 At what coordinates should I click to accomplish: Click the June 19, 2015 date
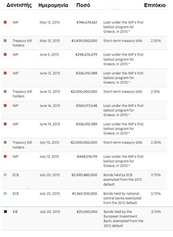[50, 124]
